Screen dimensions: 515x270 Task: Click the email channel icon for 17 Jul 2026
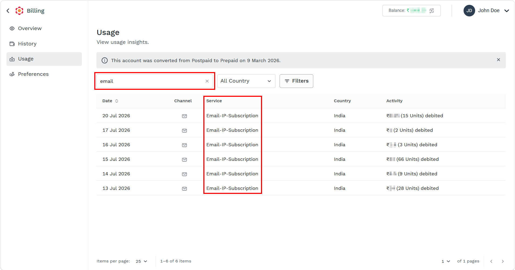(185, 131)
